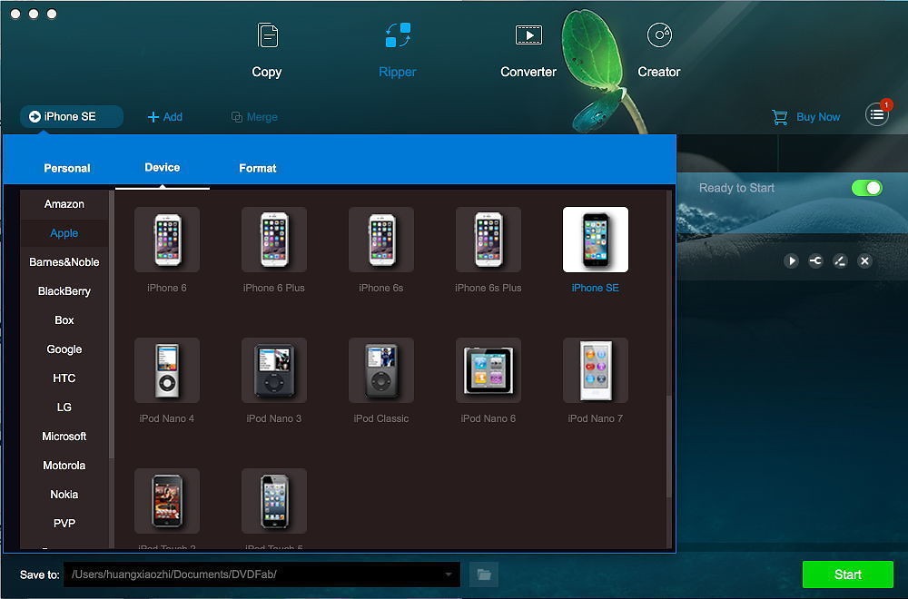Select LG in the brand list

click(x=64, y=407)
